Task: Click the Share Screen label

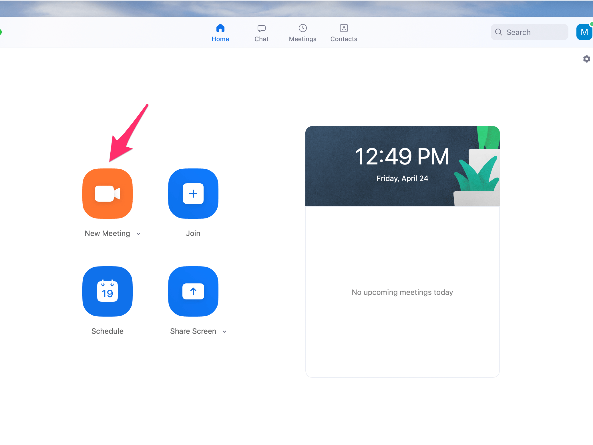Action: pyautogui.click(x=193, y=331)
